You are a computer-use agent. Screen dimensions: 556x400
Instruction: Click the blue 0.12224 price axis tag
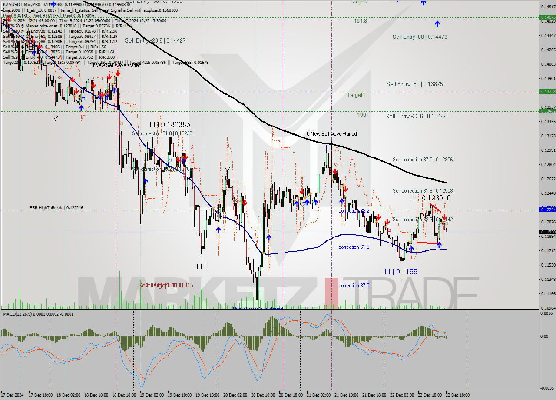pos(547,210)
